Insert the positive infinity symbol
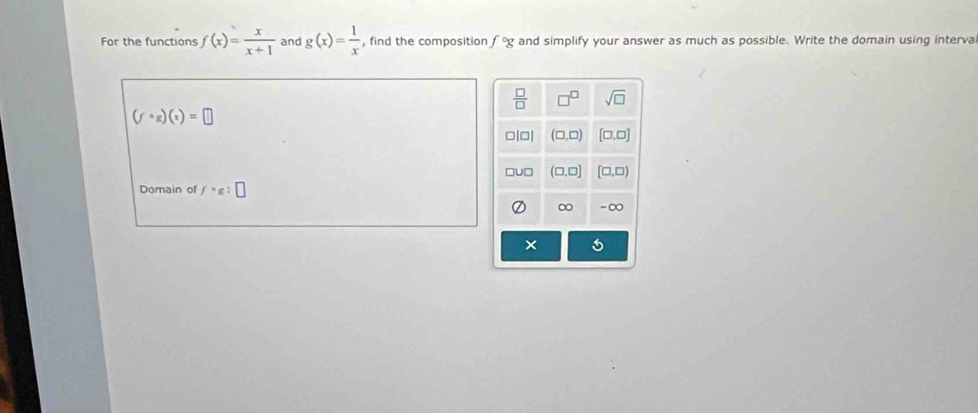This screenshot has width=978, height=413. [566, 208]
